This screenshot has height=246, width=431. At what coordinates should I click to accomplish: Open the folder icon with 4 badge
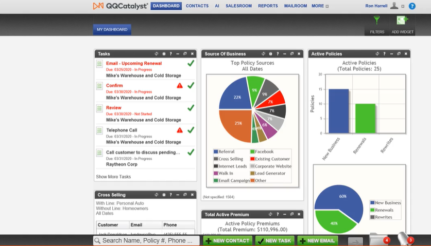point(380,239)
